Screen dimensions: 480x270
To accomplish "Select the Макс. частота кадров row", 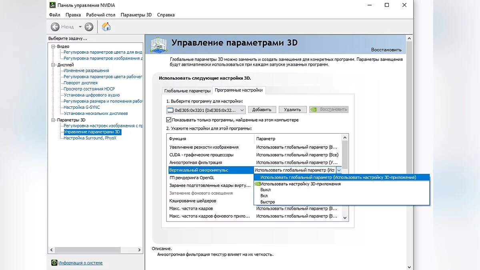I will click(254, 208).
